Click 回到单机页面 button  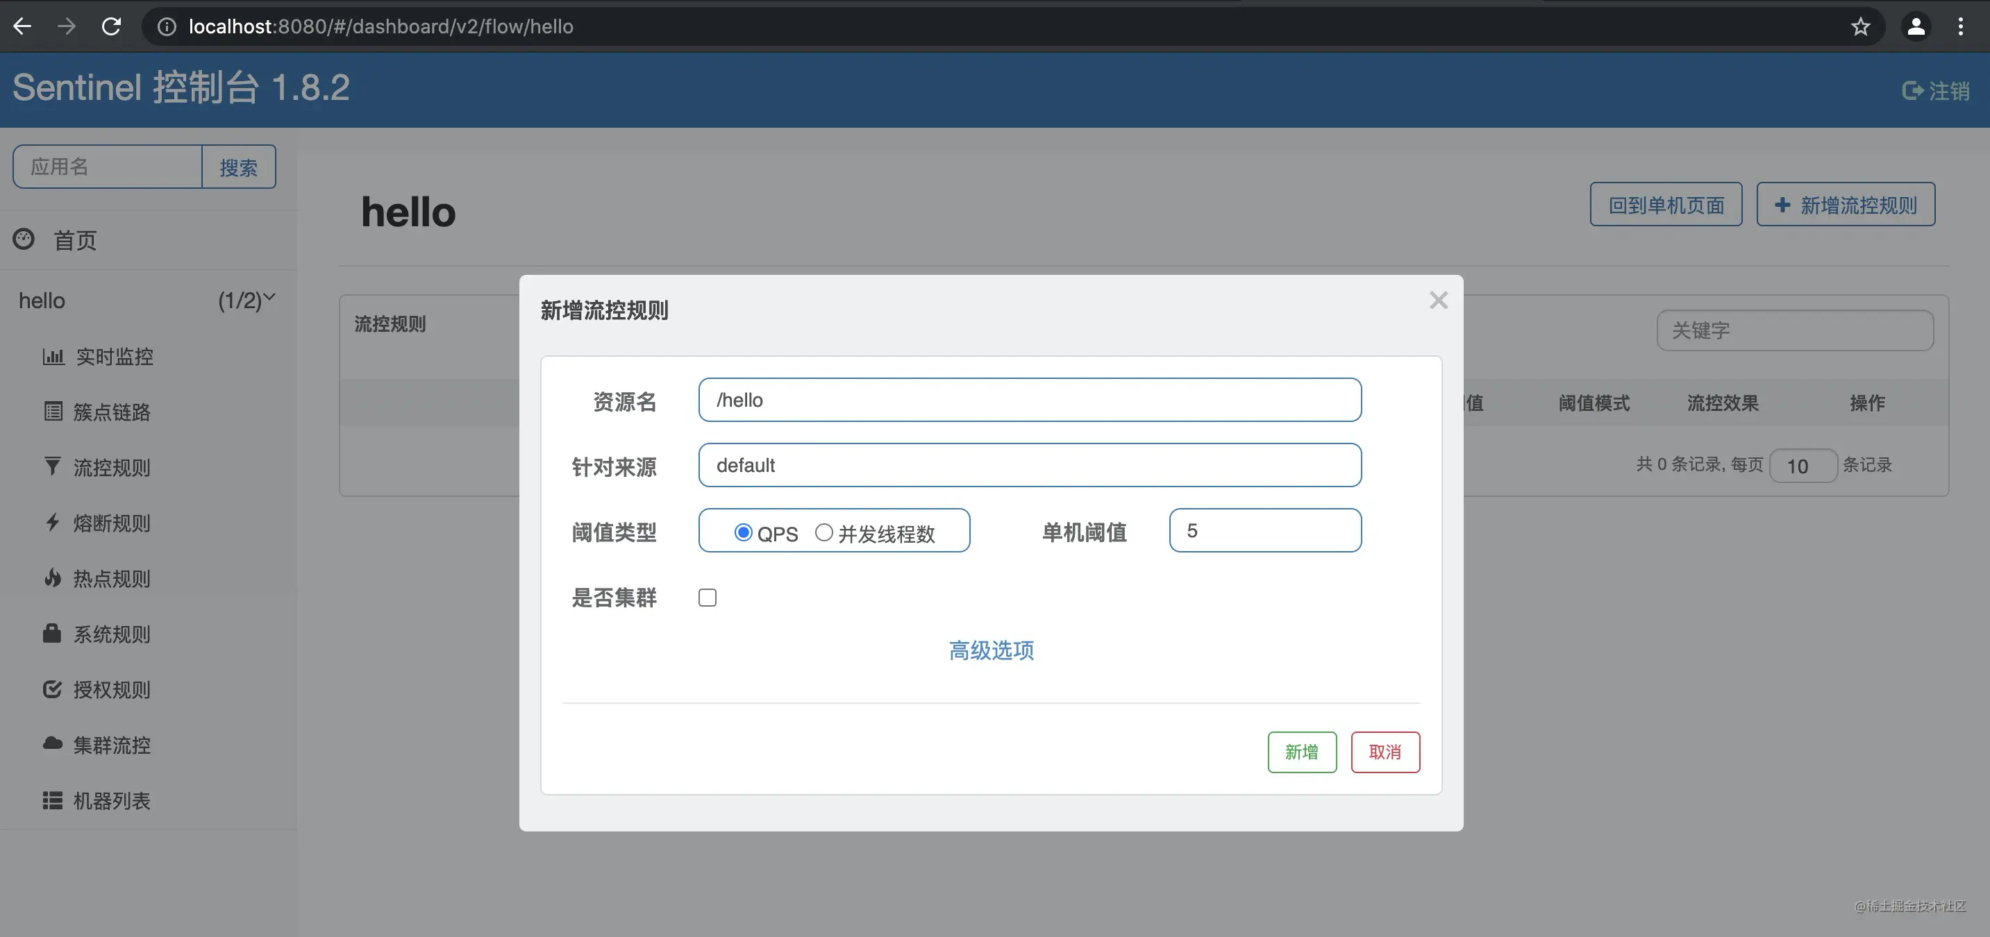(x=1666, y=205)
